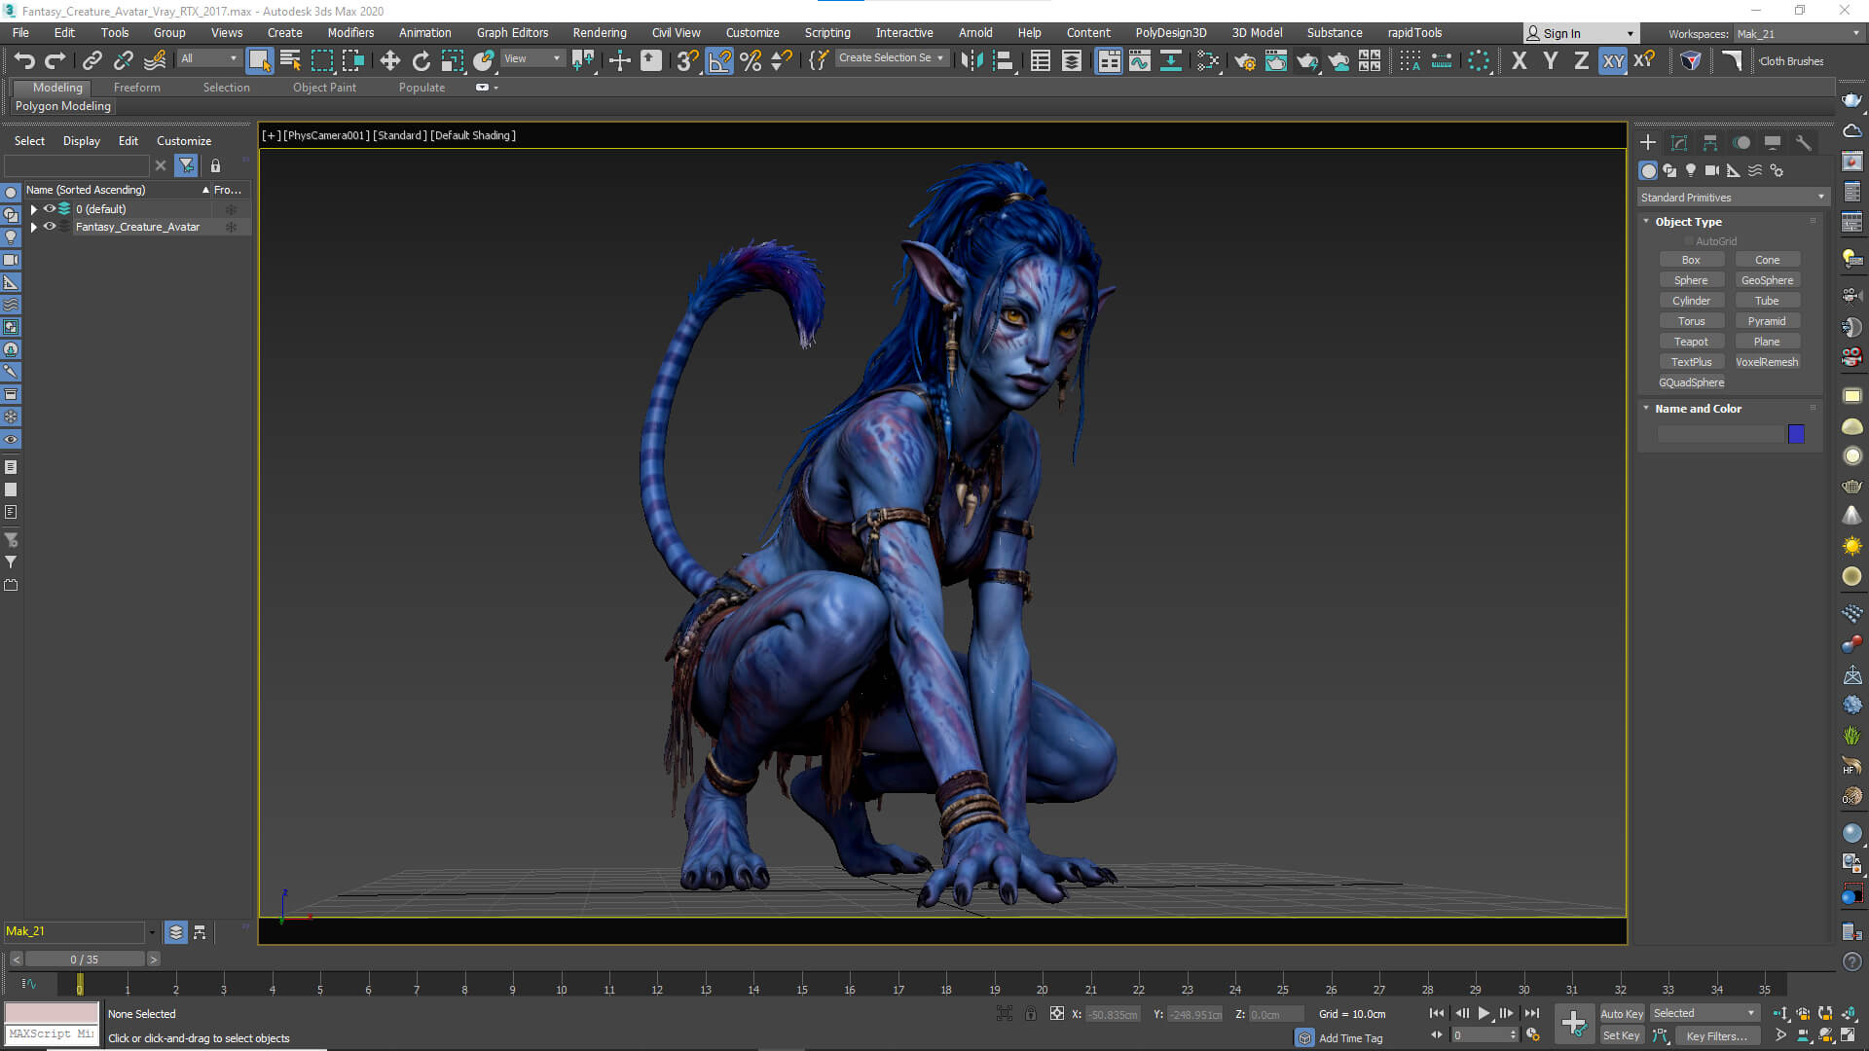The image size is (1869, 1051).
Task: Restrict to Y axis constraint
Action: pyautogui.click(x=1550, y=60)
